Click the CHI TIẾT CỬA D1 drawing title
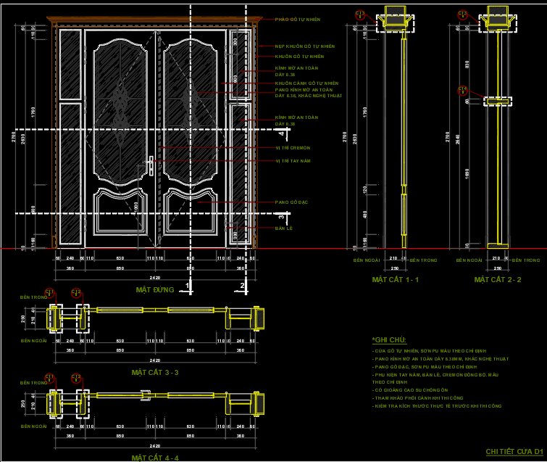 pos(514,451)
